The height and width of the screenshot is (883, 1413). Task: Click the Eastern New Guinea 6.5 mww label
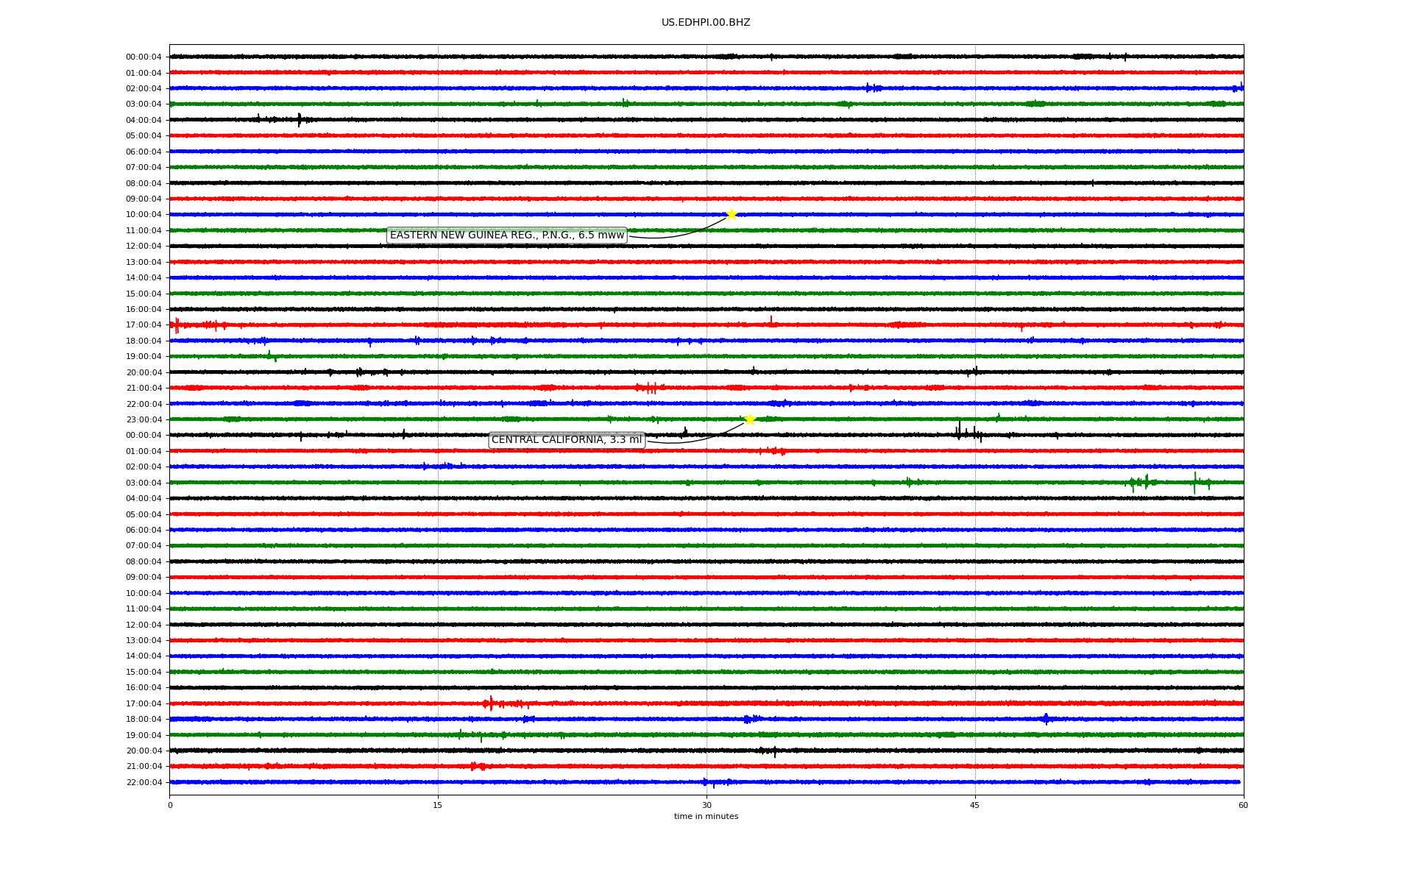506,235
